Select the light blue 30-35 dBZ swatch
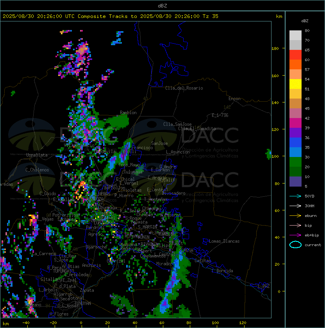 click(295, 152)
